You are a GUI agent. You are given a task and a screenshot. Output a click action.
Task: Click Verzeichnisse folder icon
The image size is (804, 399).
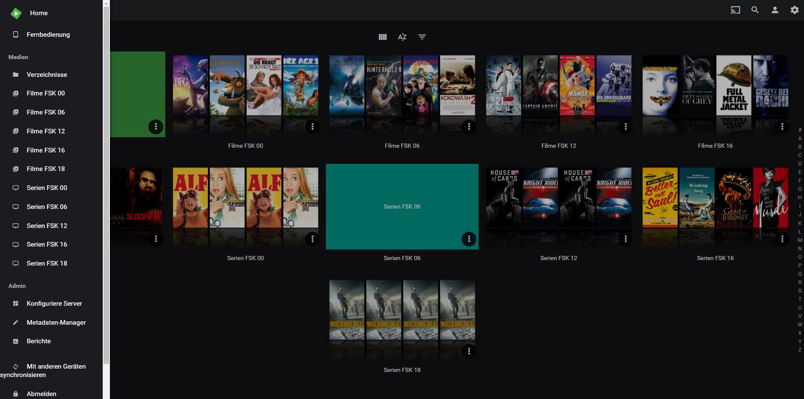pos(16,75)
